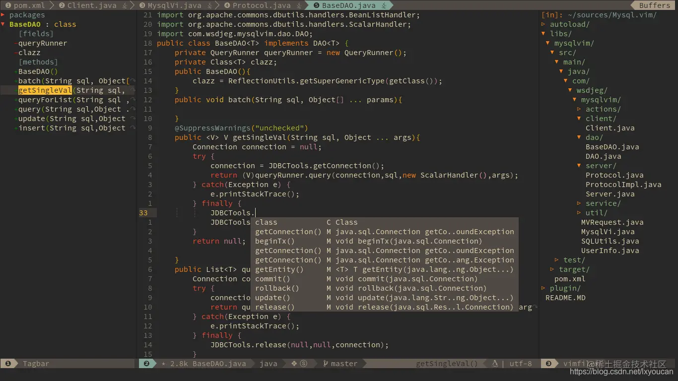Switch to the Client.java buffer tab
678x381 pixels.
tap(92, 5)
